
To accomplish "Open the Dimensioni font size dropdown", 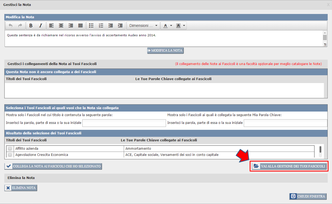I will pos(143,26).
